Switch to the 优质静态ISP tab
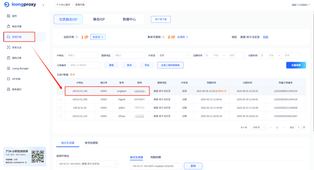Viewport: 314px width, 170px height. coord(68,19)
